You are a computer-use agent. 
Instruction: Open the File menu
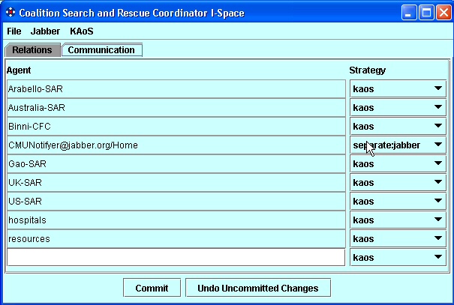(x=14, y=31)
